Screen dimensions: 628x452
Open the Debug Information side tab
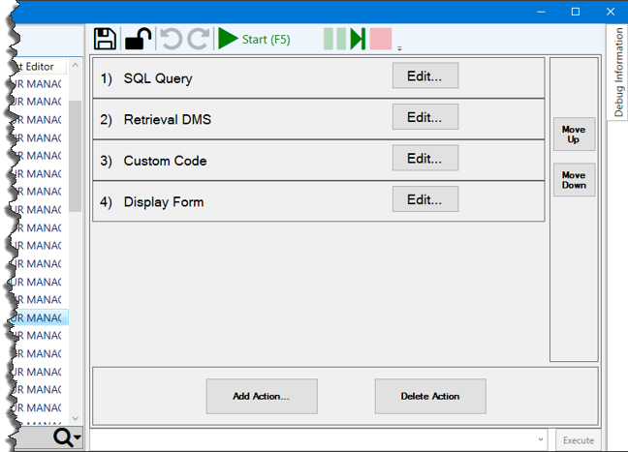point(618,73)
